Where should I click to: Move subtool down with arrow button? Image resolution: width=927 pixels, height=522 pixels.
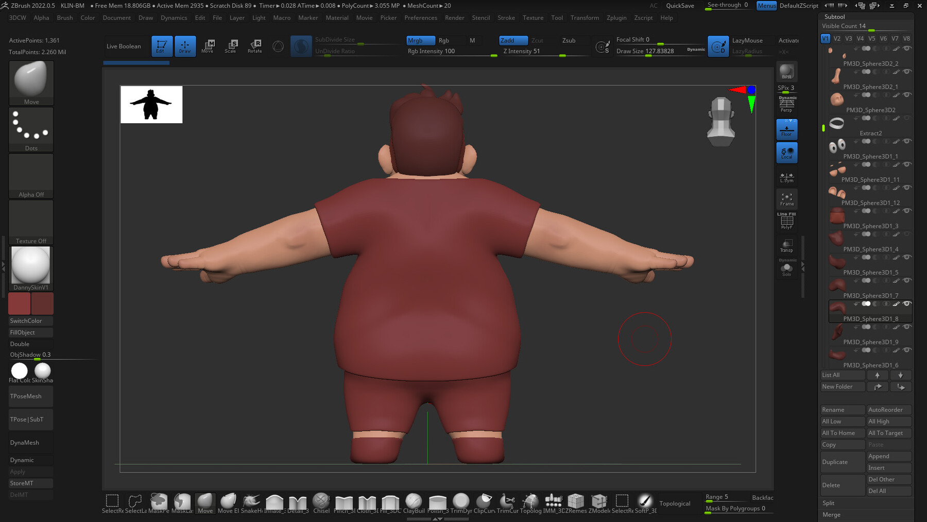[x=900, y=375]
